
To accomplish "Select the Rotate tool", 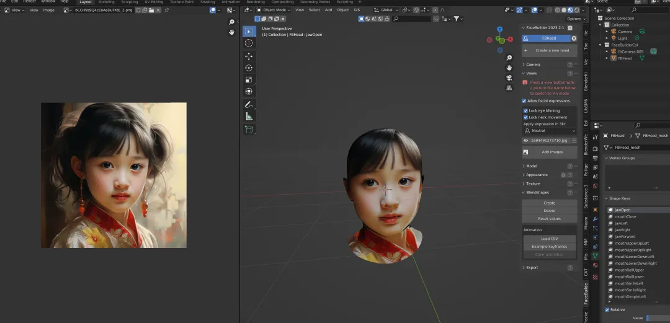I will (x=249, y=68).
